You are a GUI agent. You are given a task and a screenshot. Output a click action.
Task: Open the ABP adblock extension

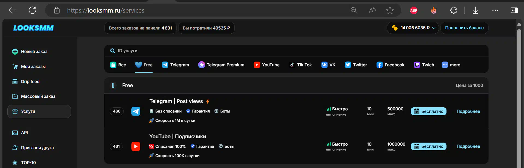[414, 10]
